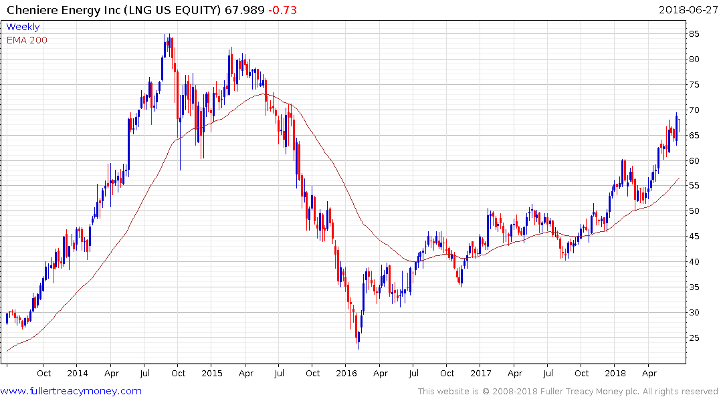This screenshot has height=401, width=719.
Task: Click the 70 price axis label
Action: coord(694,110)
